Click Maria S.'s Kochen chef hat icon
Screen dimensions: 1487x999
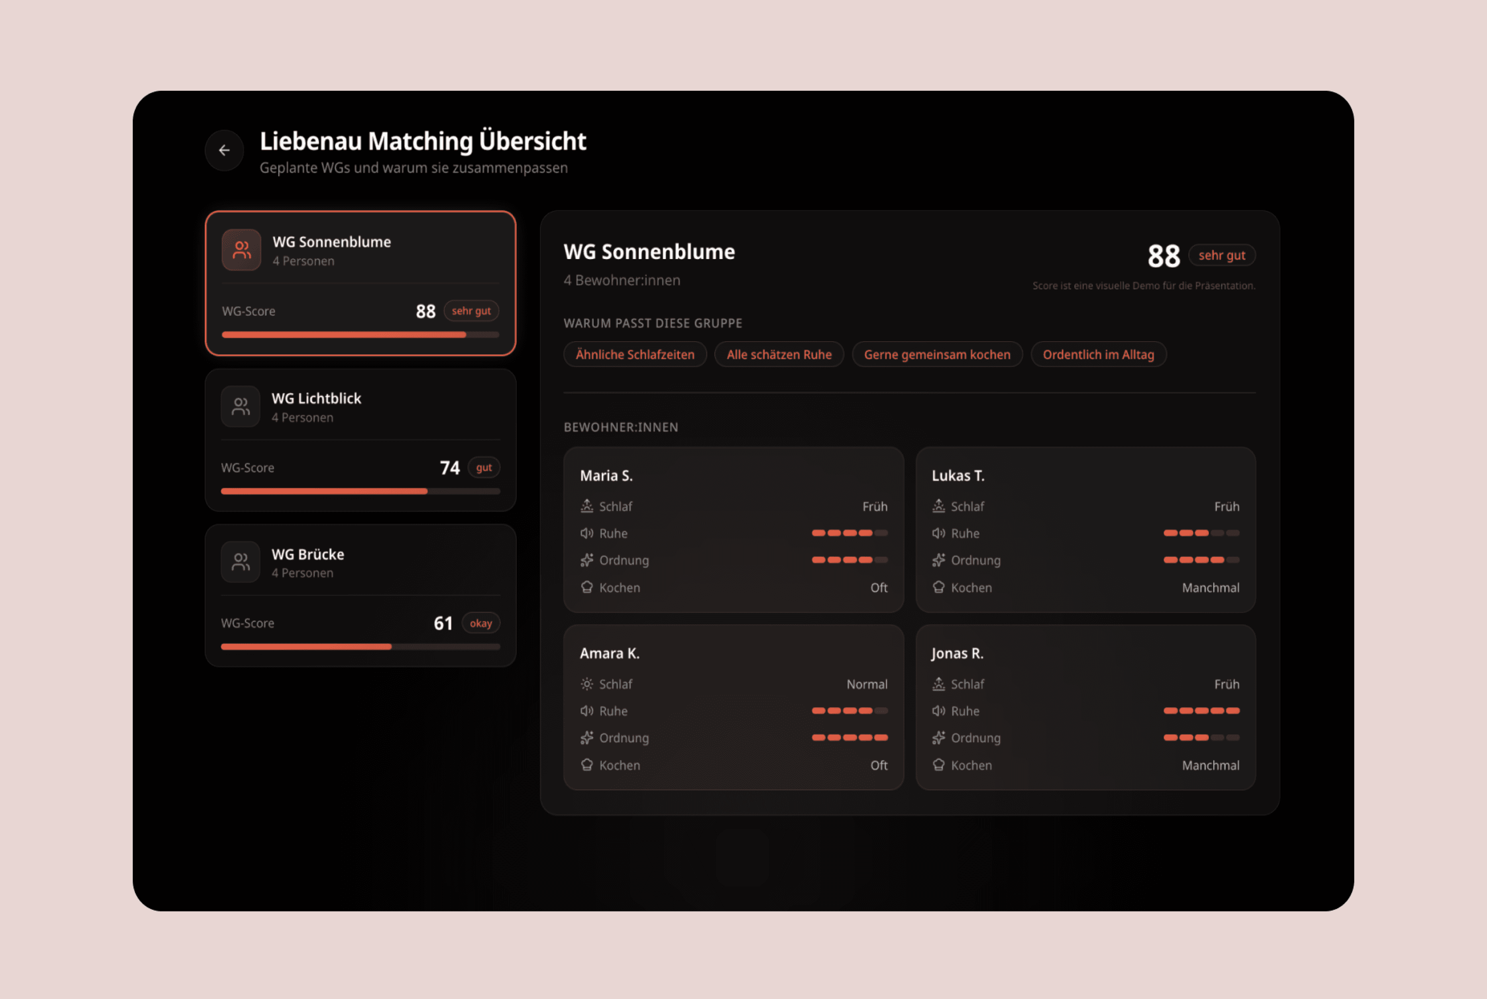point(587,587)
